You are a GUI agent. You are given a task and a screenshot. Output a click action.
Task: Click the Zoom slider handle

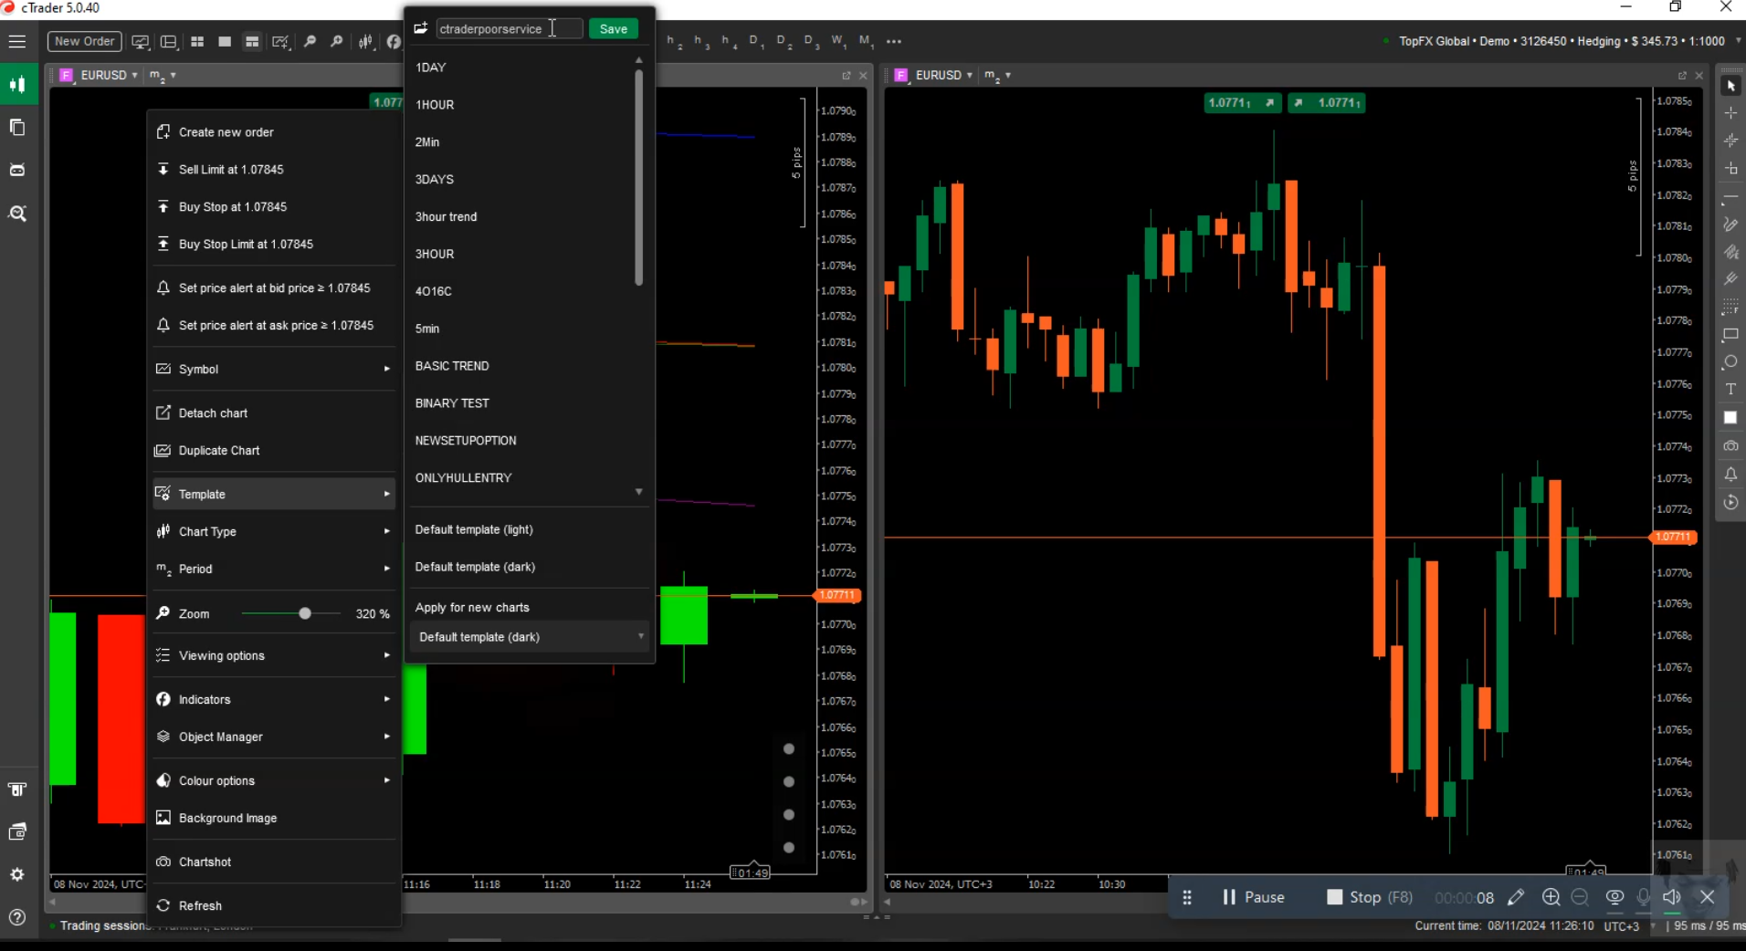[x=305, y=613]
